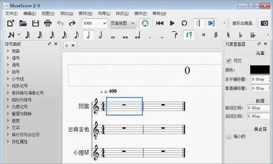
Task: Save the score with floppy disk icon
Action: point(35,23)
